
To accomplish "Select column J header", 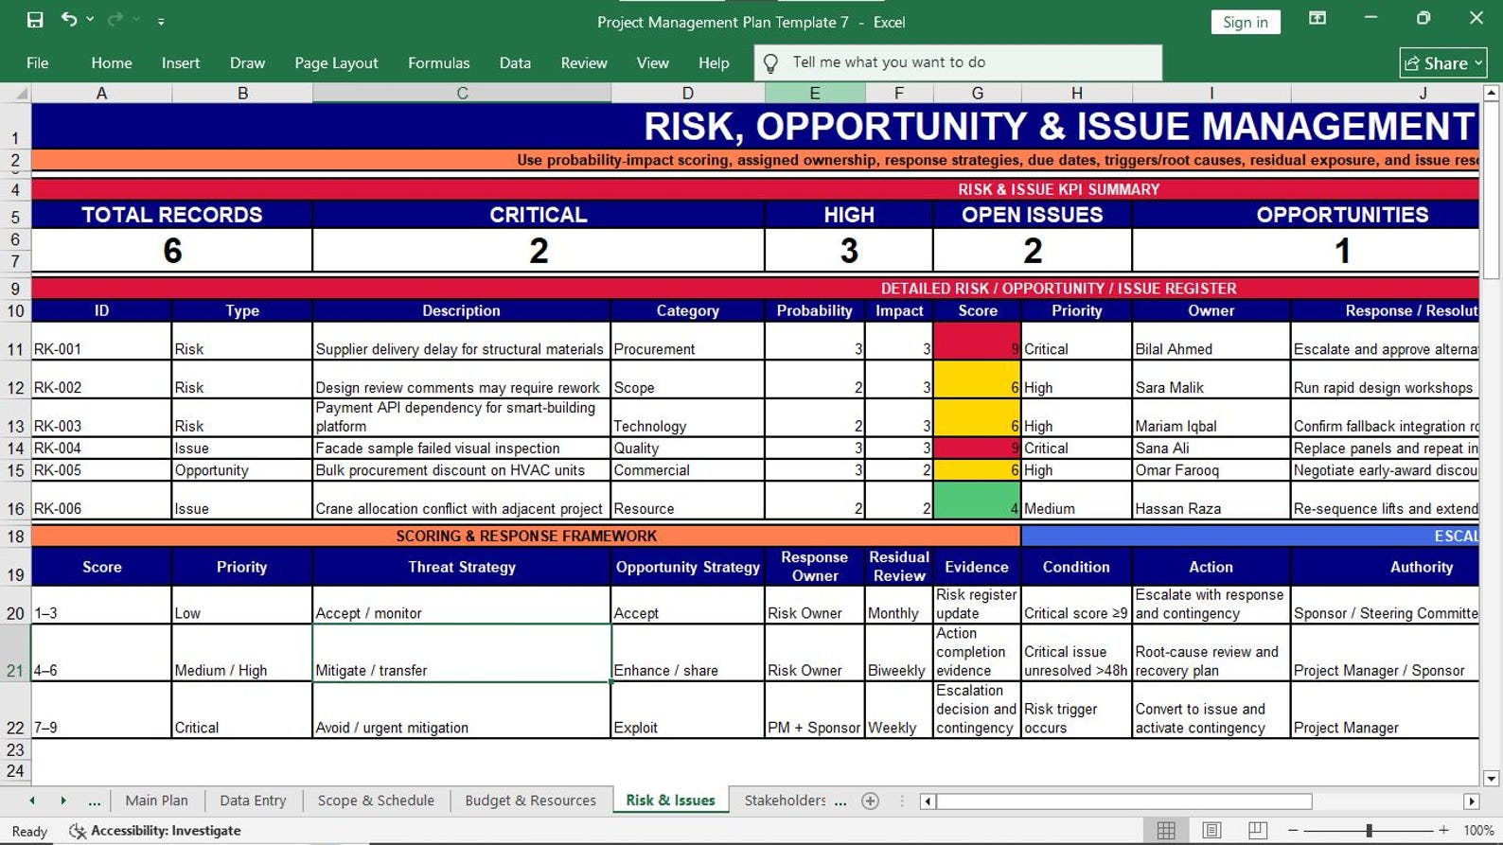I will (x=1385, y=93).
